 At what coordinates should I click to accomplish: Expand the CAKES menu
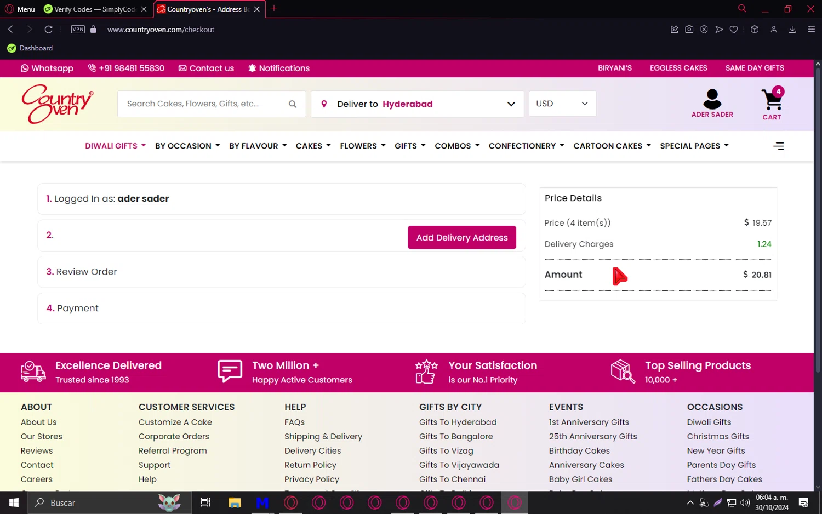point(313,146)
